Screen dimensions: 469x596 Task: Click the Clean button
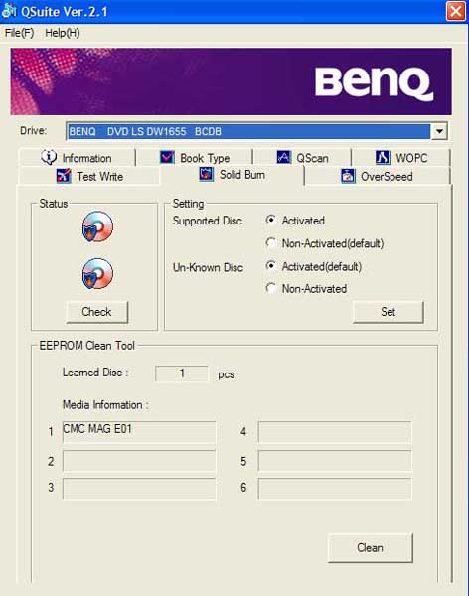tap(370, 548)
